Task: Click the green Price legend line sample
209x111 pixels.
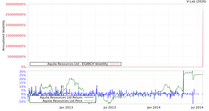Action: (x=89, y=101)
